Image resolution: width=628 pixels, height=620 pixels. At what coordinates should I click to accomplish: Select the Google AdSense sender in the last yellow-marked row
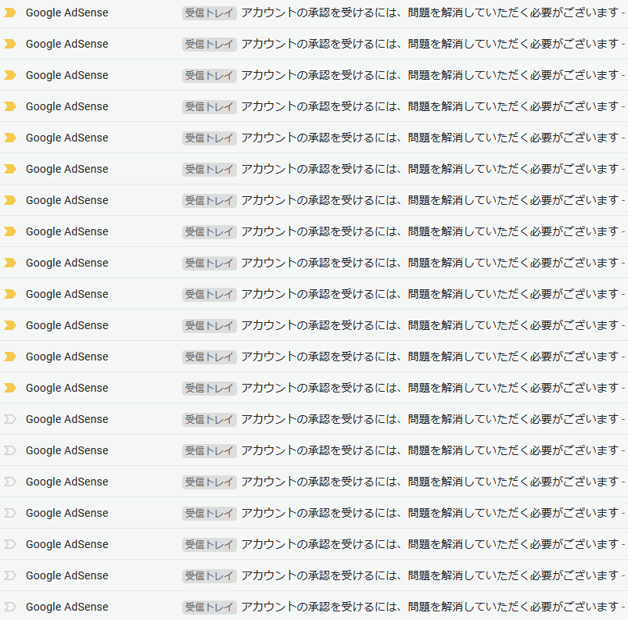67,388
